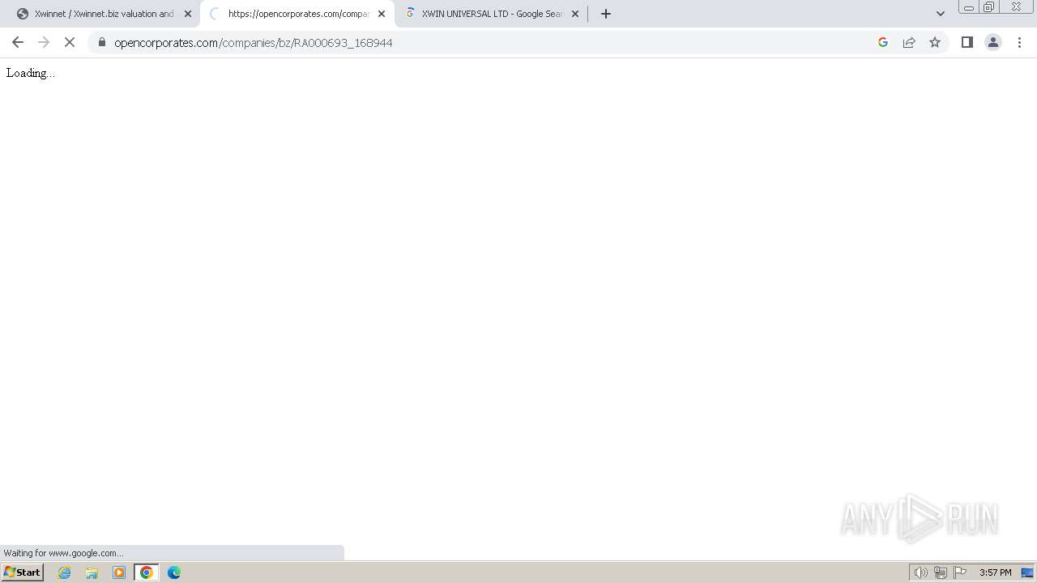
Task: Click the grayed forward navigation arrow
Action: [x=44, y=42]
